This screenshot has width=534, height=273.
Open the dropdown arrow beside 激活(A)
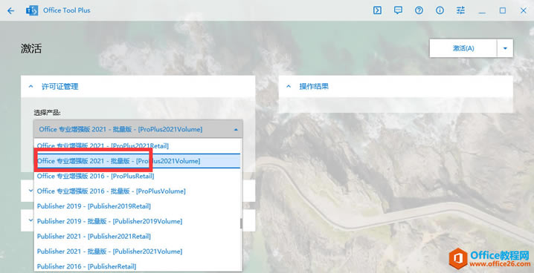[505, 48]
